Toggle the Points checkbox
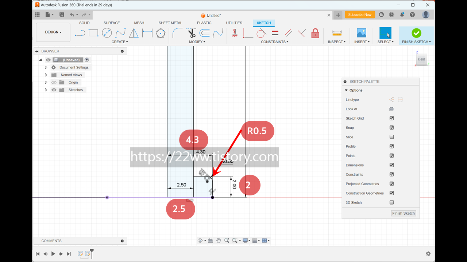Screen dimensions: 467x262 coord(391,156)
